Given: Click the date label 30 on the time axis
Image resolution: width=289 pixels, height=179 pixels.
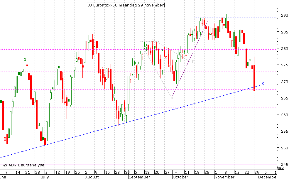Looking at the screenshot, I should click(x=127, y=172).
